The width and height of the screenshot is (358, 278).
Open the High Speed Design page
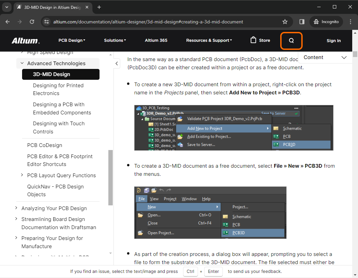tap(50, 53)
